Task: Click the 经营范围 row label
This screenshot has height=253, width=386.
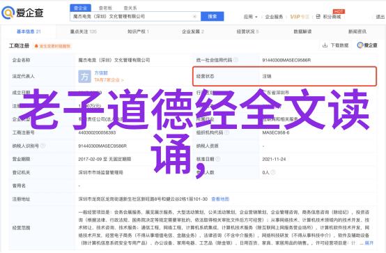Action: [21, 228]
